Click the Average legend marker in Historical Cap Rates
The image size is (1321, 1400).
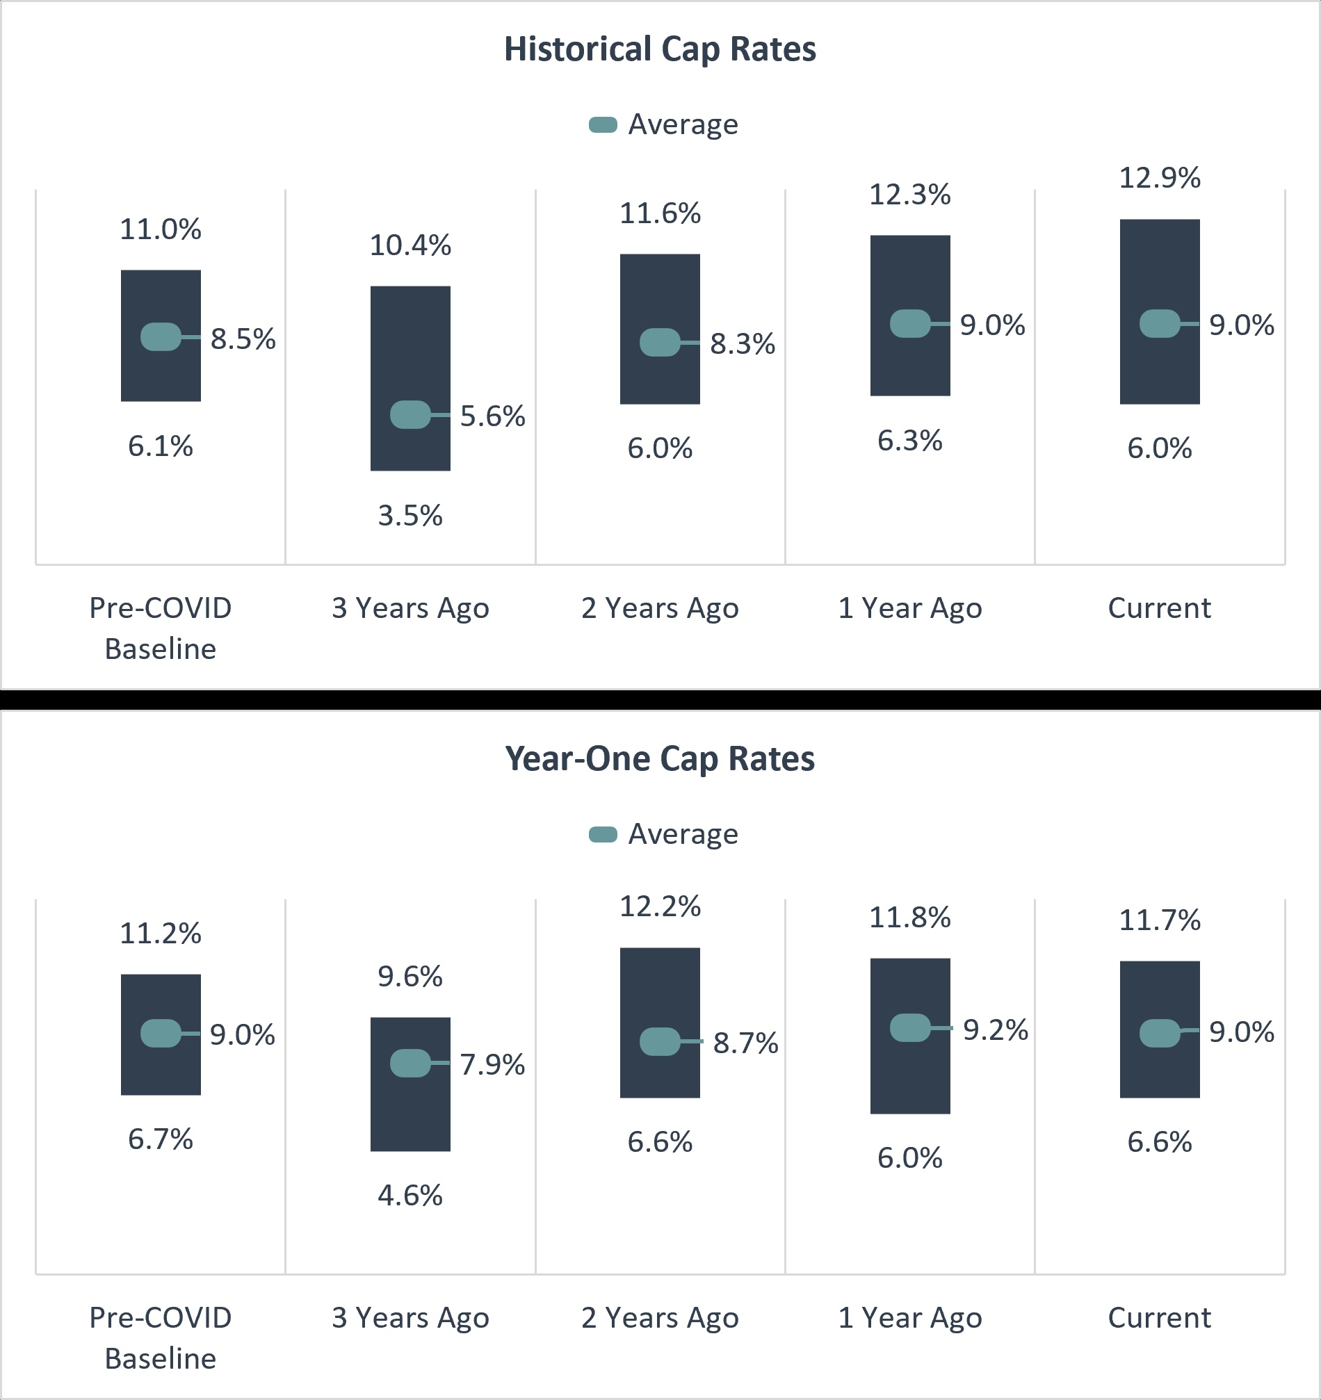click(603, 125)
